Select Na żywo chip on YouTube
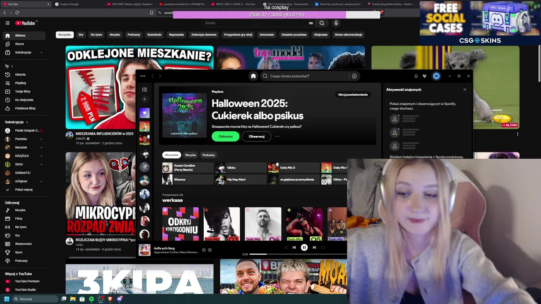Viewport: 541px width, 304px height. [96, 35]
